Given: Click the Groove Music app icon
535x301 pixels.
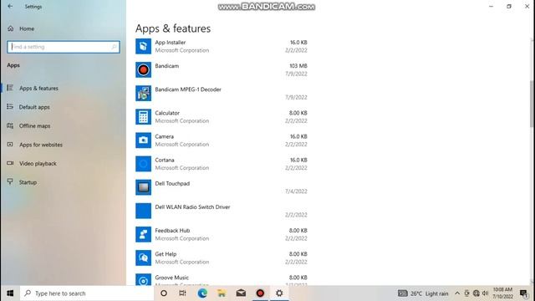Looking at the screenshot, I should coord(143,279).
